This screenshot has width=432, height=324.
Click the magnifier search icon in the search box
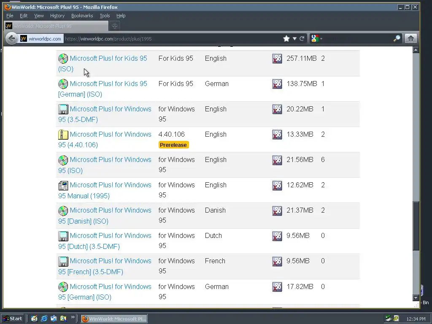pos(397,38)
